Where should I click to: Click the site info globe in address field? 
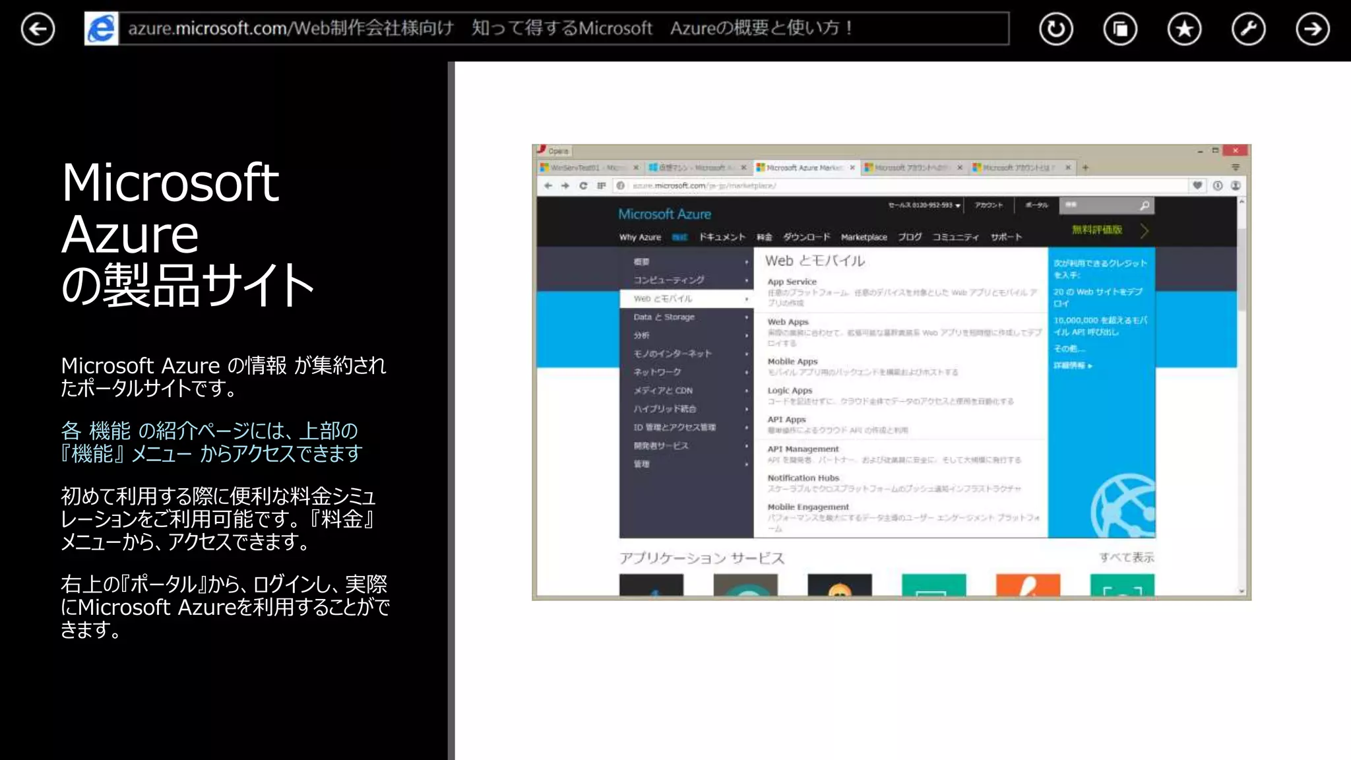[x=621, y=186]
